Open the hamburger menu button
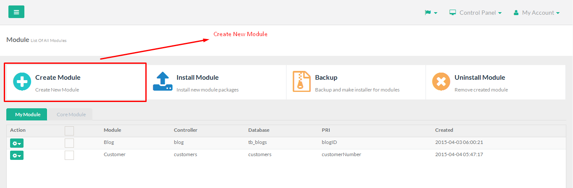Screen dimensions: 573x188 16,12
